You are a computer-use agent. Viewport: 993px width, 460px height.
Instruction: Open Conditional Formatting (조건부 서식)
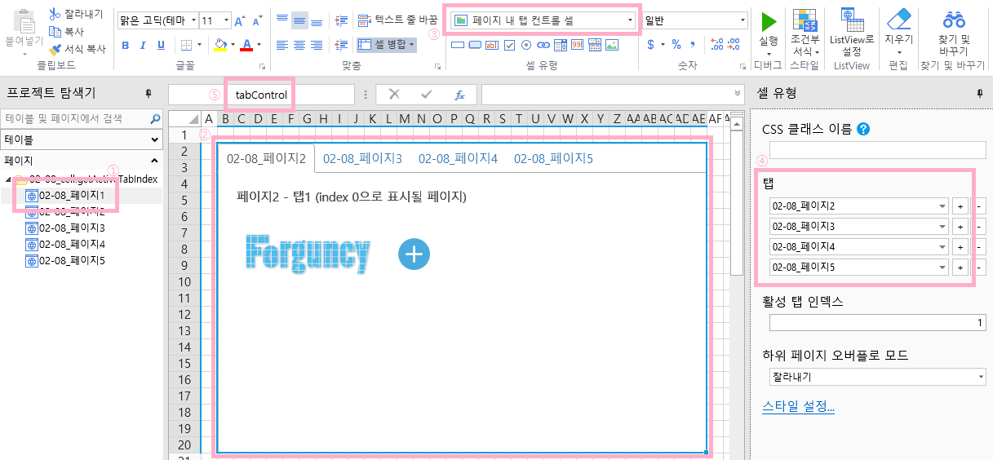805,20
